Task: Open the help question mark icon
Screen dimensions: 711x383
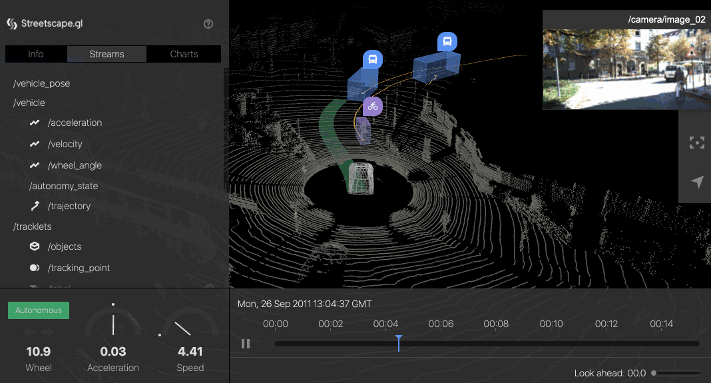Action: [x=208, y=24]
